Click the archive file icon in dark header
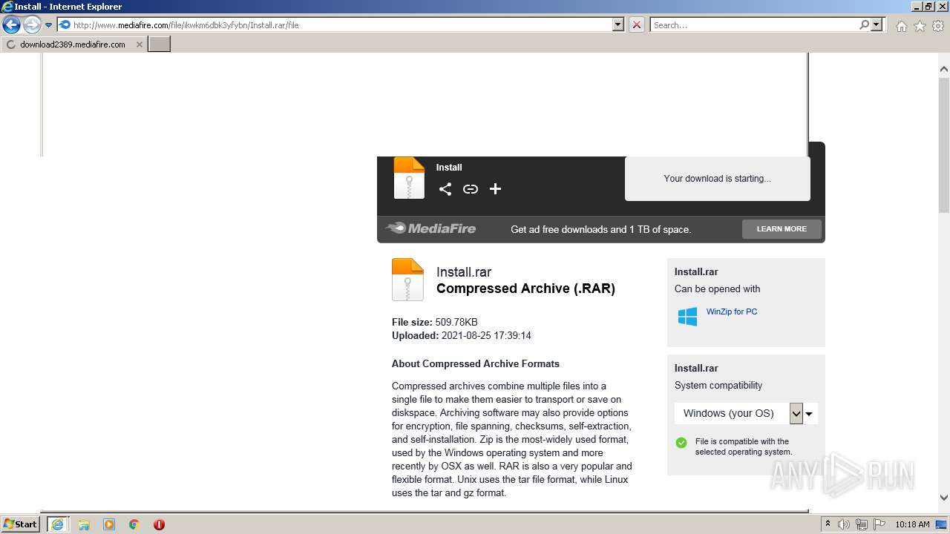The height and width of the screenshot is (534, 950). [409, 178]
